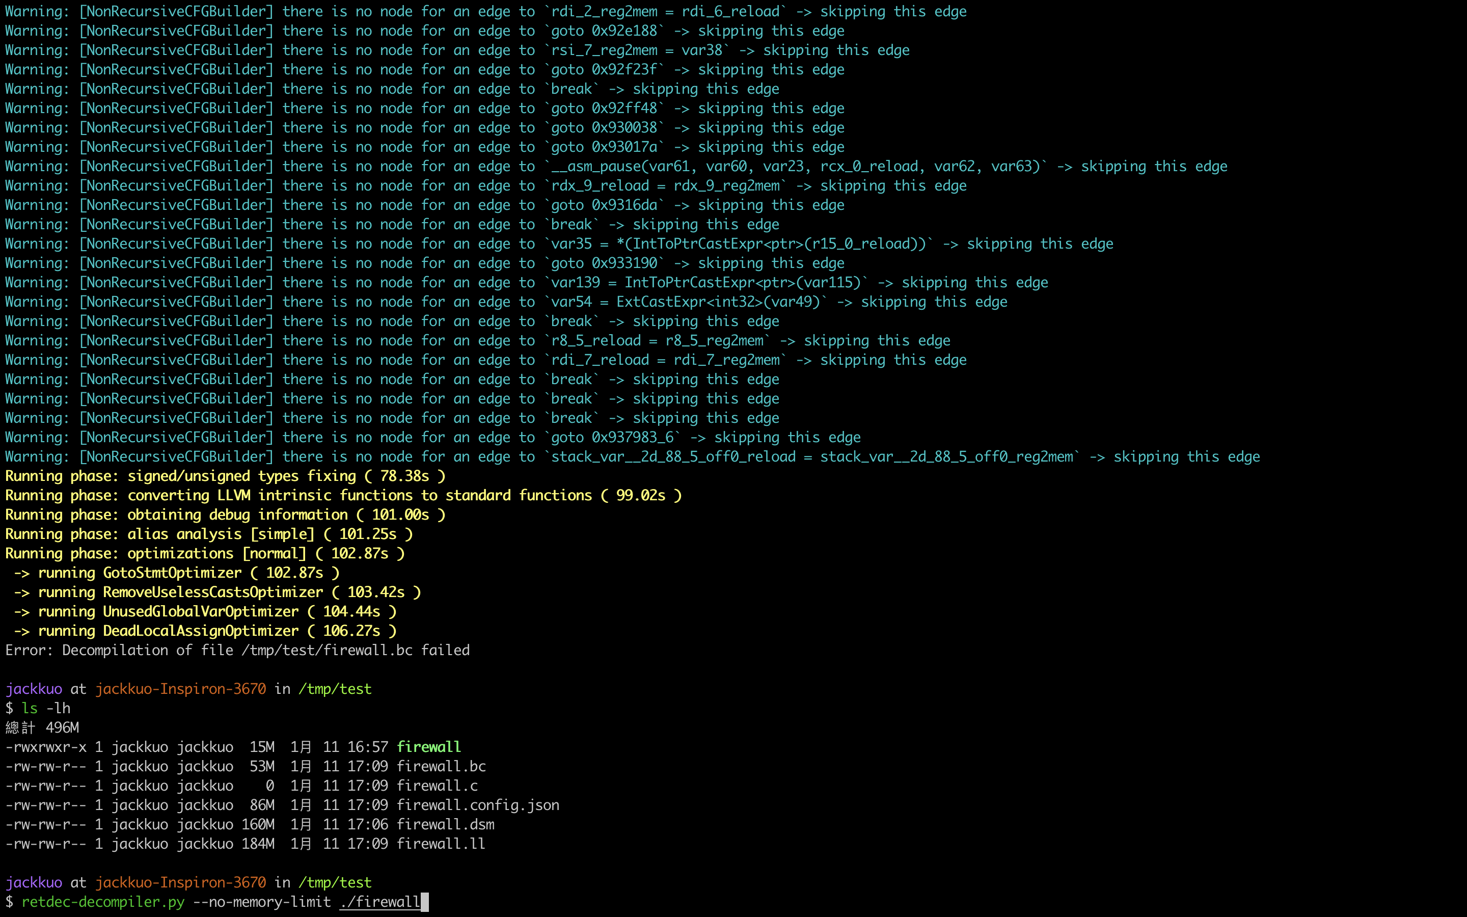Viewport: 1467px width, 917px height.
Task: Click the 17:06 timestamp of firewall.dsm
Action: tap(368, 824)
